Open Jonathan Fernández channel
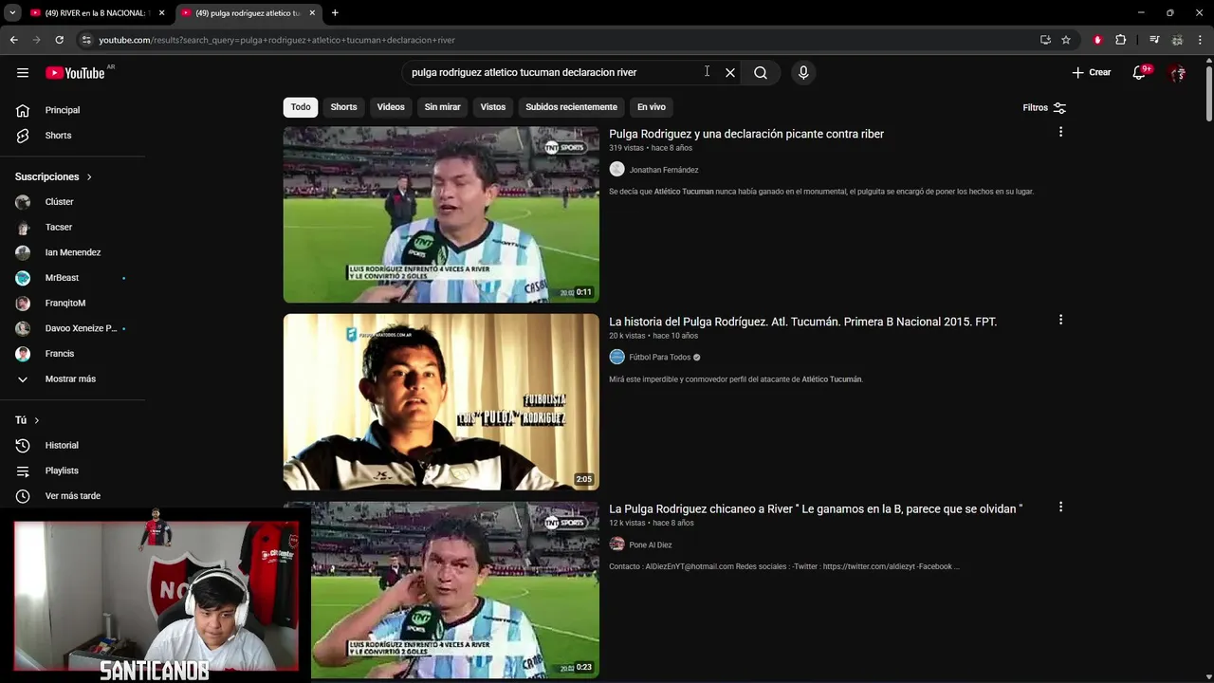 point(664,170)
